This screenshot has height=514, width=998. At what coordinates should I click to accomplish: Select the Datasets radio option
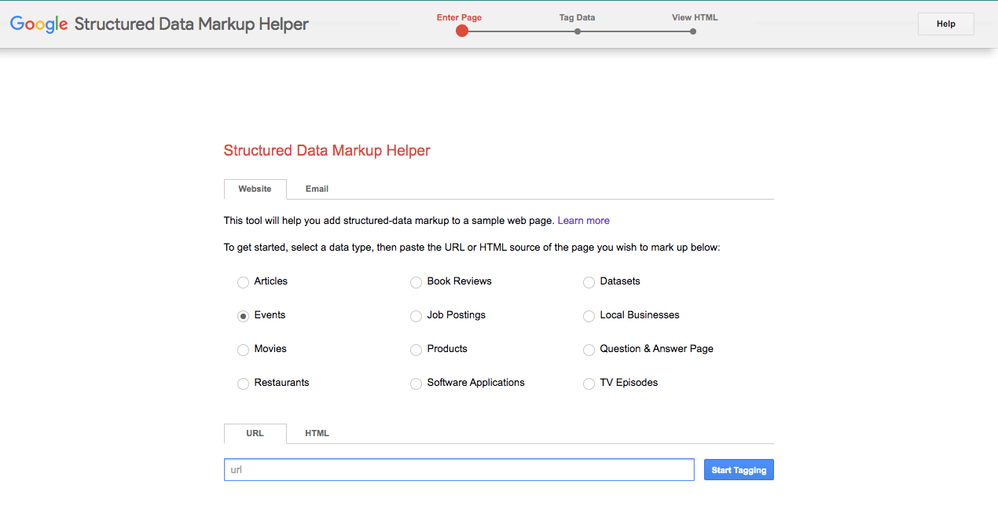pyautogui.click(x=589, y=282)
